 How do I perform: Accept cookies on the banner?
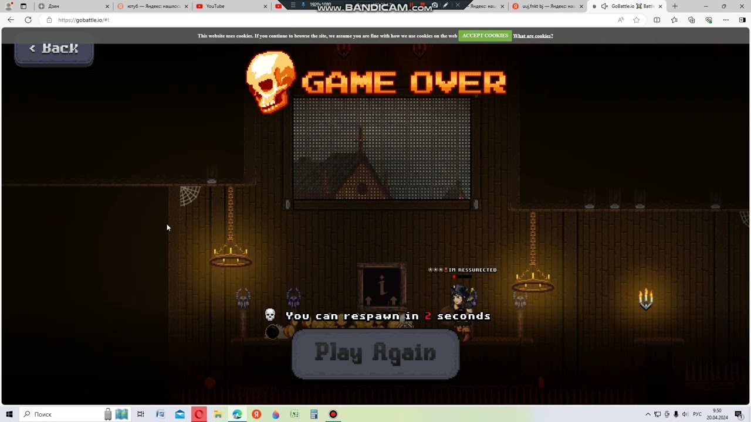(485, 36)
